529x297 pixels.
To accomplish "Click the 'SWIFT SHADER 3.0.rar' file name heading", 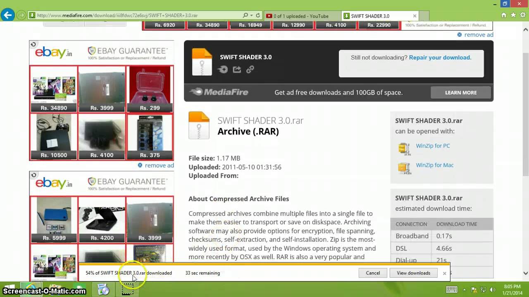I will pyautogui.click(x=260, y=120).
